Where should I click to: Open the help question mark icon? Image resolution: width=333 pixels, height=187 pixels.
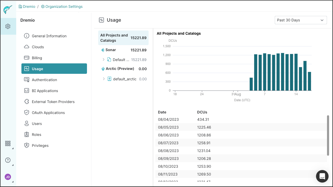point(8,160)
